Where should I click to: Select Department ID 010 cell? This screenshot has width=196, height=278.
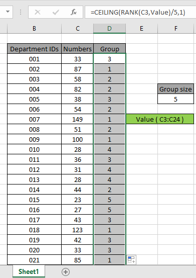point(34,149)
